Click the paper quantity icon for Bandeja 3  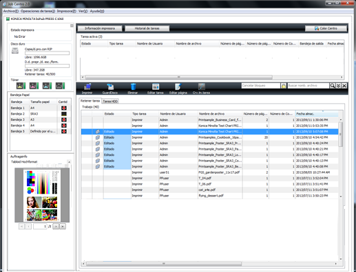tap(64, 120)
